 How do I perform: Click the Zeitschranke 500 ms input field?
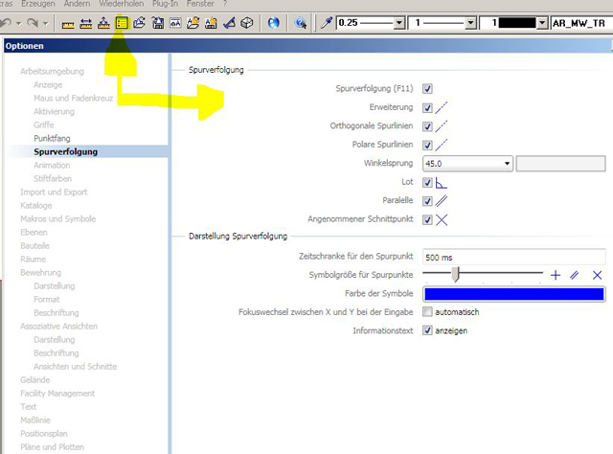[513, 257]
